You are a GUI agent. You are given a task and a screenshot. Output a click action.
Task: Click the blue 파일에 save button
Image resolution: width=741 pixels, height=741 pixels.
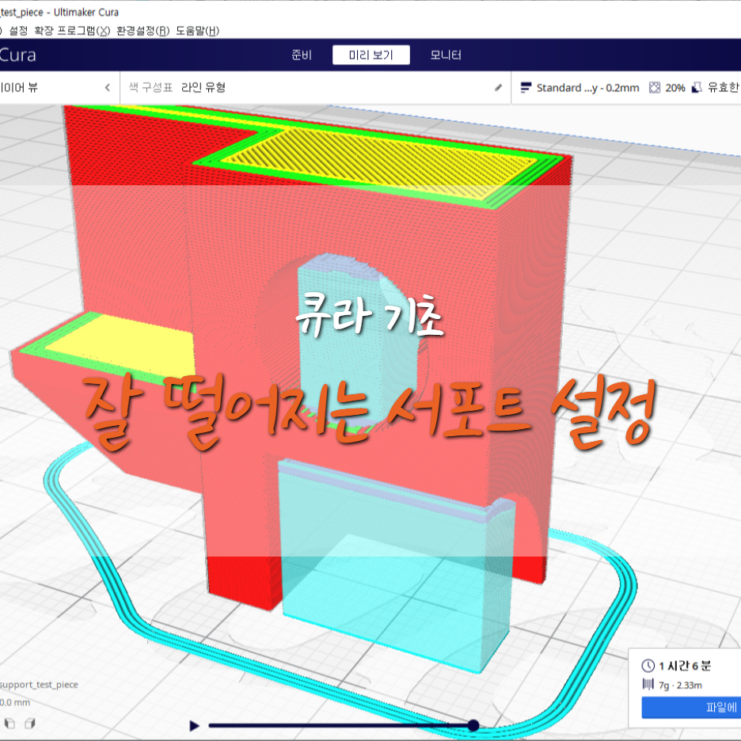tap(691, 708)
